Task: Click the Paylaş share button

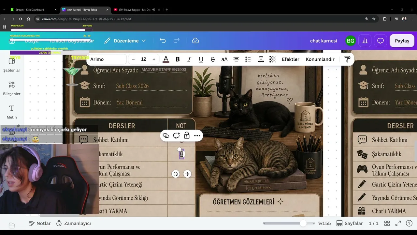Action: (402, 41)
